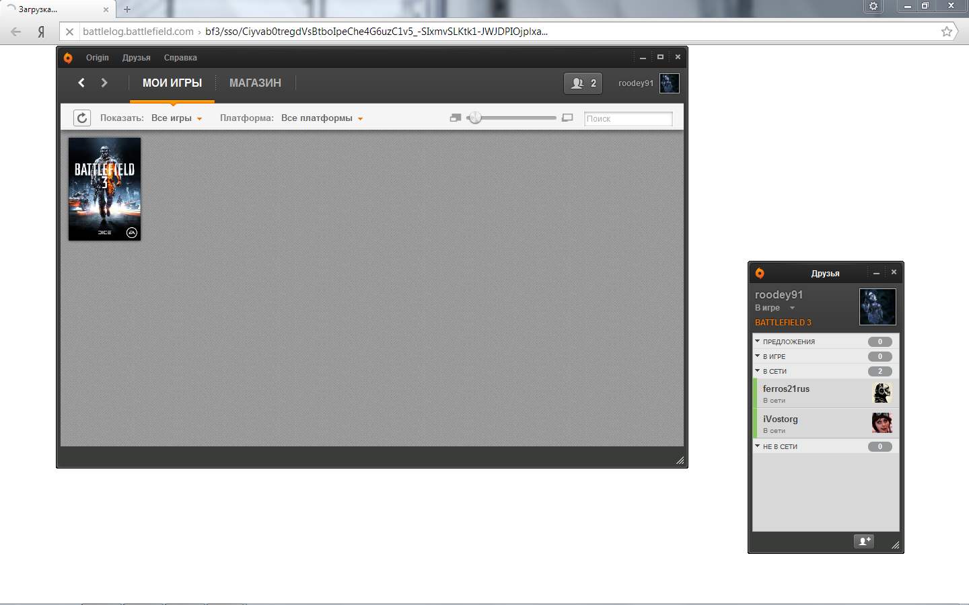Click the large tiles icon beside the slider

point(567,118)
